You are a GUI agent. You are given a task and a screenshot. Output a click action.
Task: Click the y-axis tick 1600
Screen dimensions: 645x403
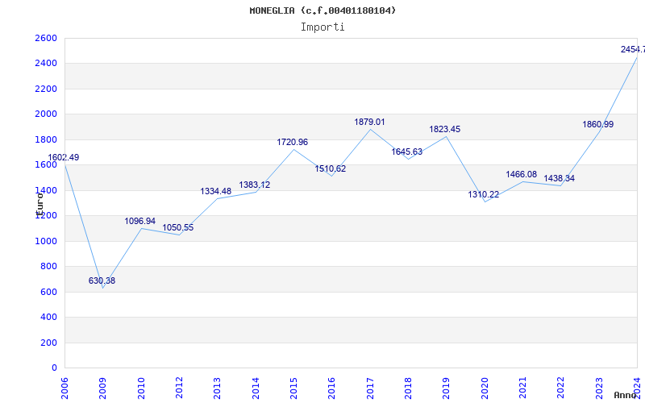pyautogui.click(x=46, y=165)
